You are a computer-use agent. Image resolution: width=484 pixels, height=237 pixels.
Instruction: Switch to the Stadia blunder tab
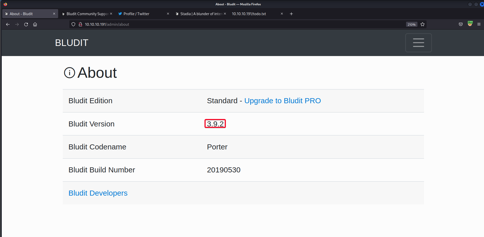click(x=201, y=14)
